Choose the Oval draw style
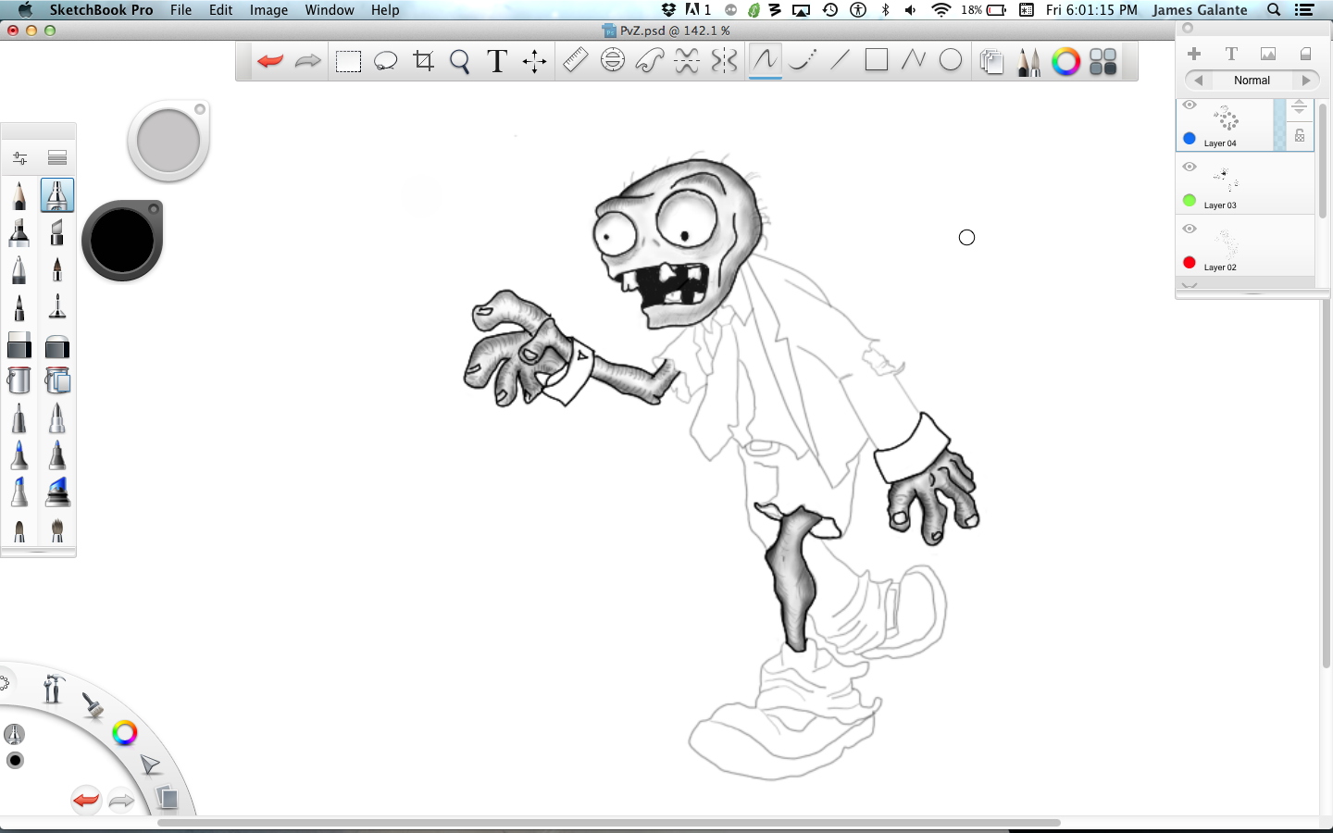The width and height of the screenshot is (1333, 833). coord(951,61)
